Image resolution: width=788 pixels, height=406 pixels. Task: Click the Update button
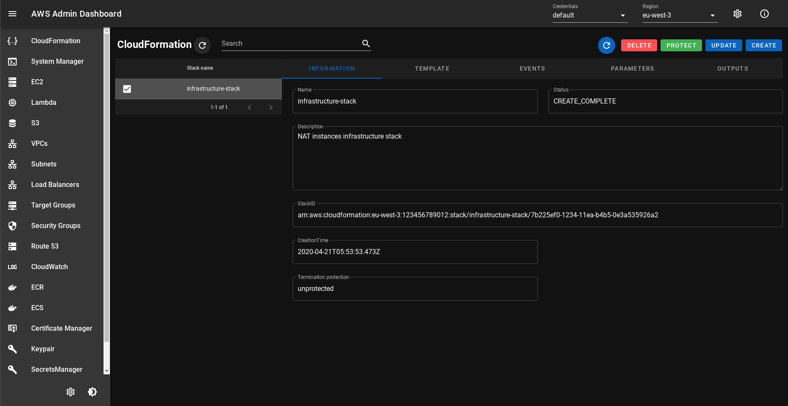coord(724,45)
